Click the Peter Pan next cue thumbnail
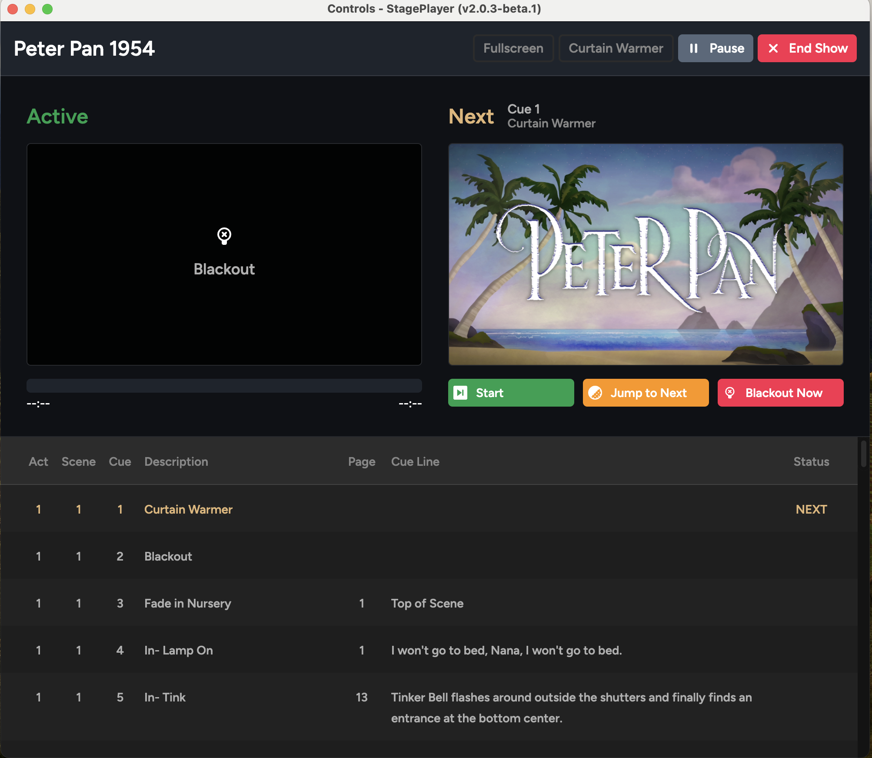The width and height of the screenshot is (872, 758). [646, 254]
